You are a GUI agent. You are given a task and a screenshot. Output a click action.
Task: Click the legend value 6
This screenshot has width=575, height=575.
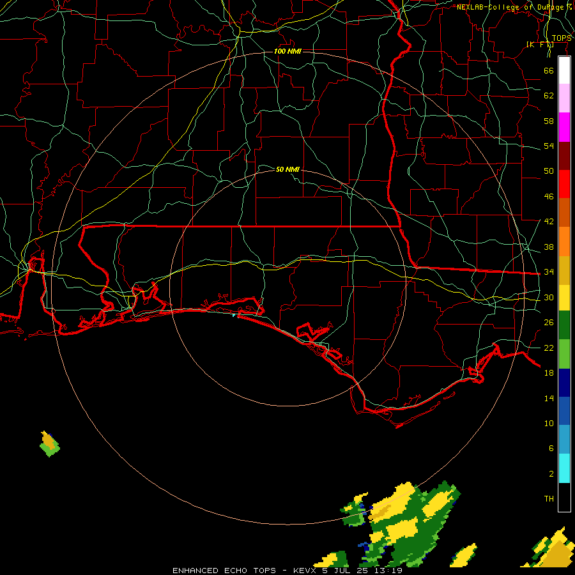click(551, 448)
